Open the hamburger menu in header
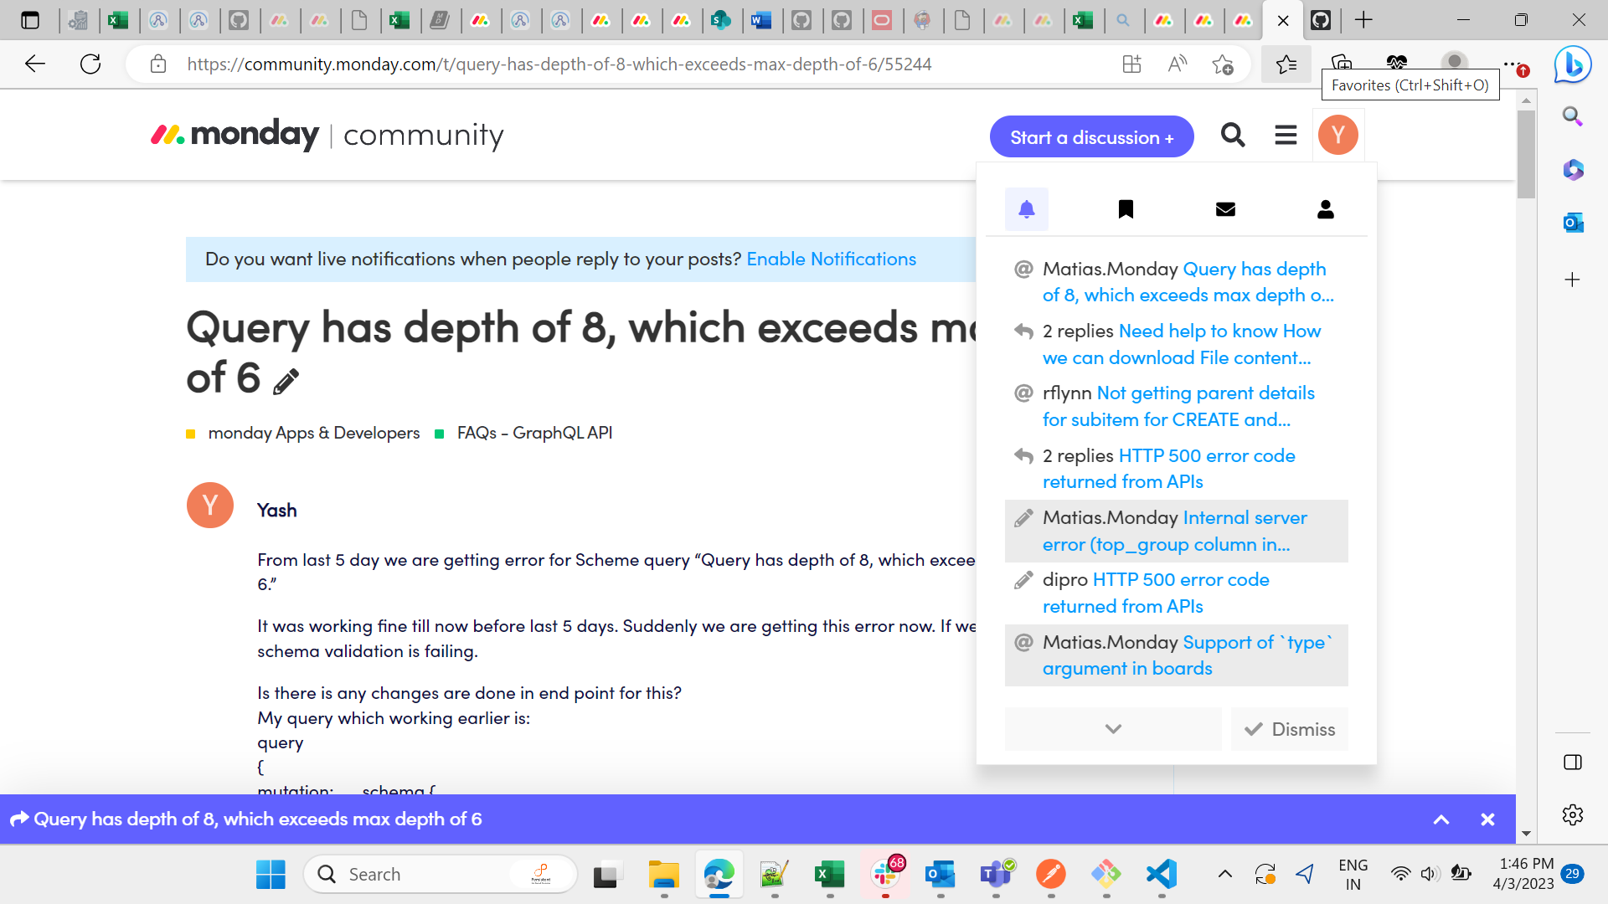 pos(1286,135)
